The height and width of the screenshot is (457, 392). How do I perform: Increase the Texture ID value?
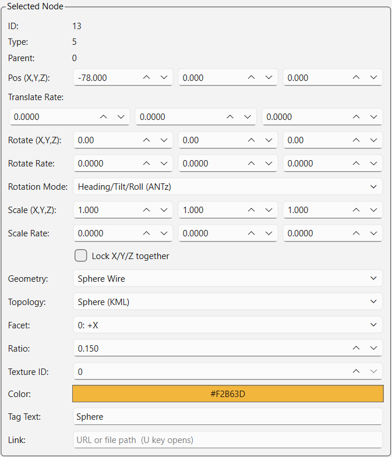point(356,371)
